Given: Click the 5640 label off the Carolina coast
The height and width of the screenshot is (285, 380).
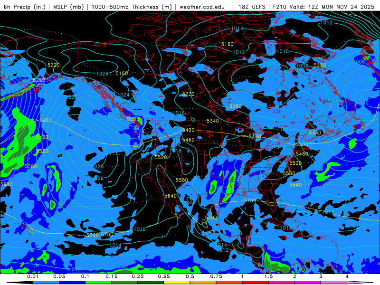Looking at the screenshot, I should tap(295, 185).
